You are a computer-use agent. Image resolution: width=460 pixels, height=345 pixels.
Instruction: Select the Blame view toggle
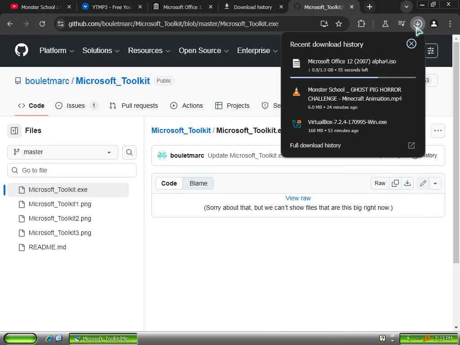(198, 183)
